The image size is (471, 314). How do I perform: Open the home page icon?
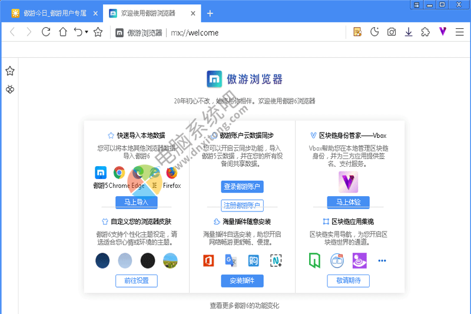click(x=63, y=32)
